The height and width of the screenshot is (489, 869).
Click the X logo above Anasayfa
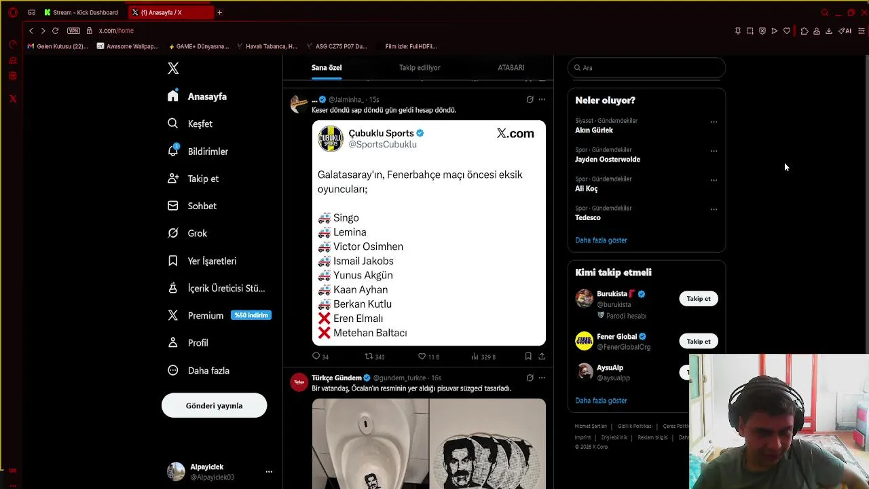tap(173, 69)
